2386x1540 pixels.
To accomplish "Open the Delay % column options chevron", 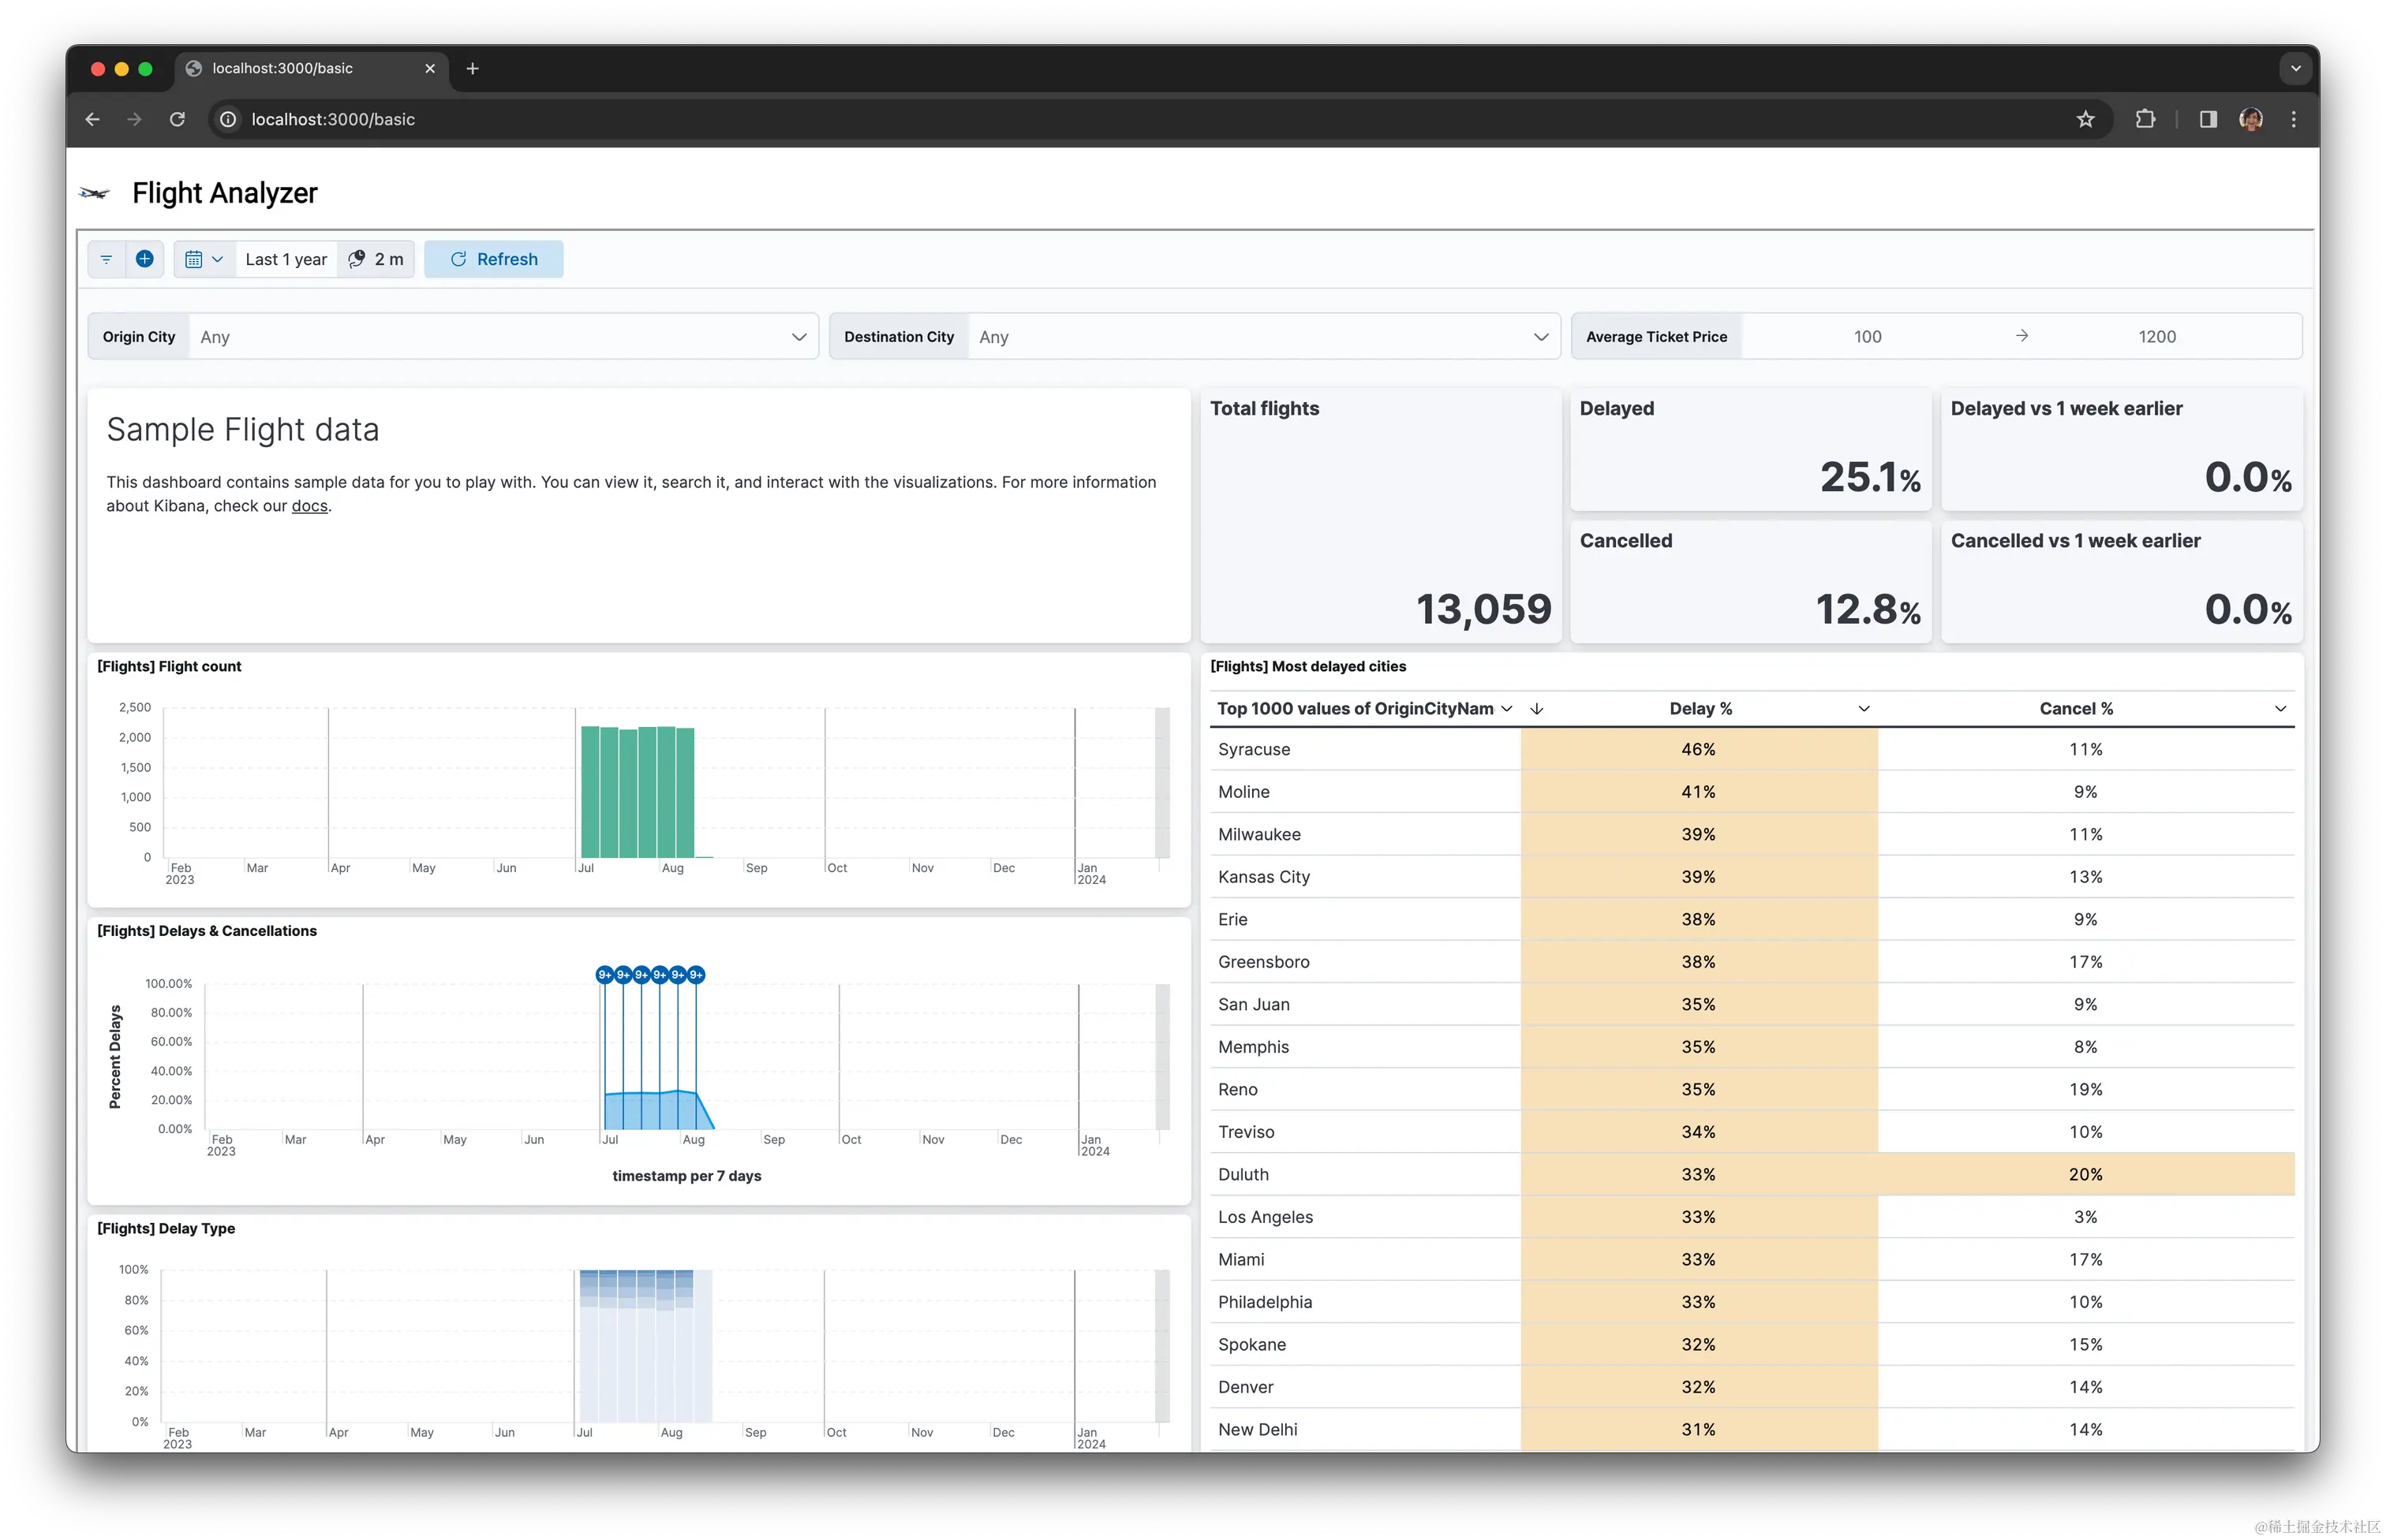I will [x=1864, y=708].
